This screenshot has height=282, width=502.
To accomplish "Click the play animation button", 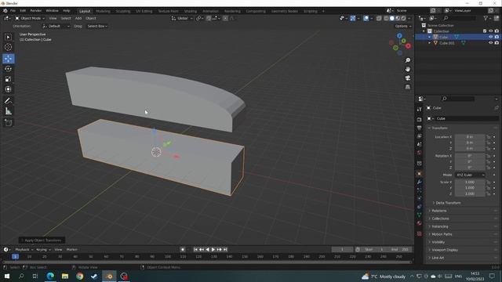I will (x=213, y=250).
